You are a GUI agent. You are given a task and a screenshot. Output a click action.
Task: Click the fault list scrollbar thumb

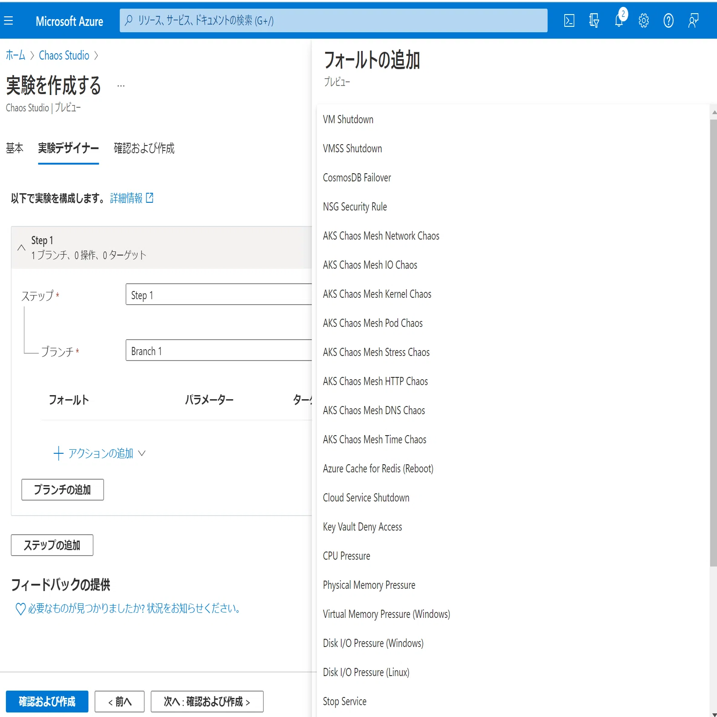click(x=713, y=343)
